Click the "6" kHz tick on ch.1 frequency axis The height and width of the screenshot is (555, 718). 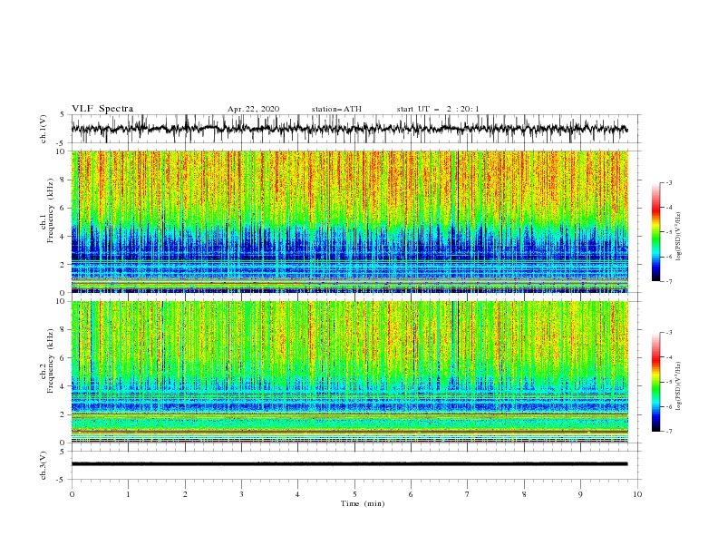pyautogui.click(x=62, y=208)
